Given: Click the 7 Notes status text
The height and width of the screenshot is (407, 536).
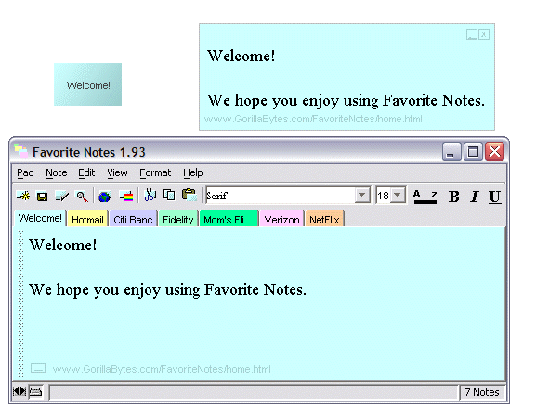Looking at the screenshot, I should tap(481, 392).
